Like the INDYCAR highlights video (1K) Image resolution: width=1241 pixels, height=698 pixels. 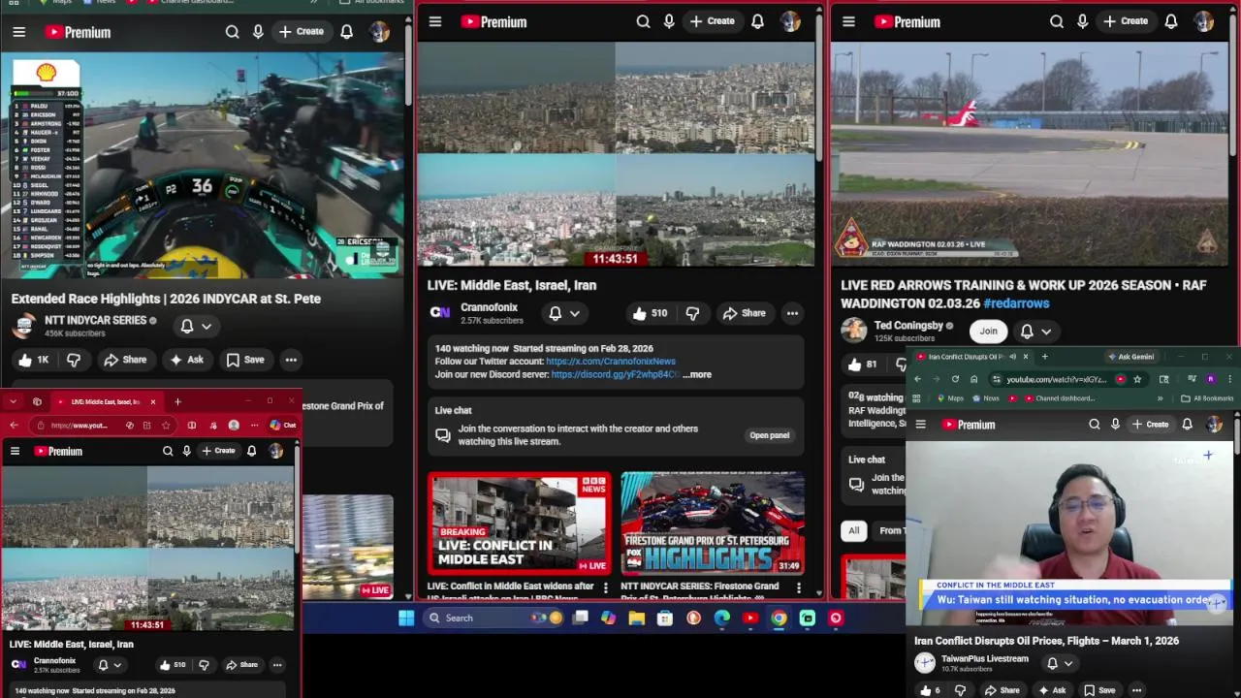[32, 360]
